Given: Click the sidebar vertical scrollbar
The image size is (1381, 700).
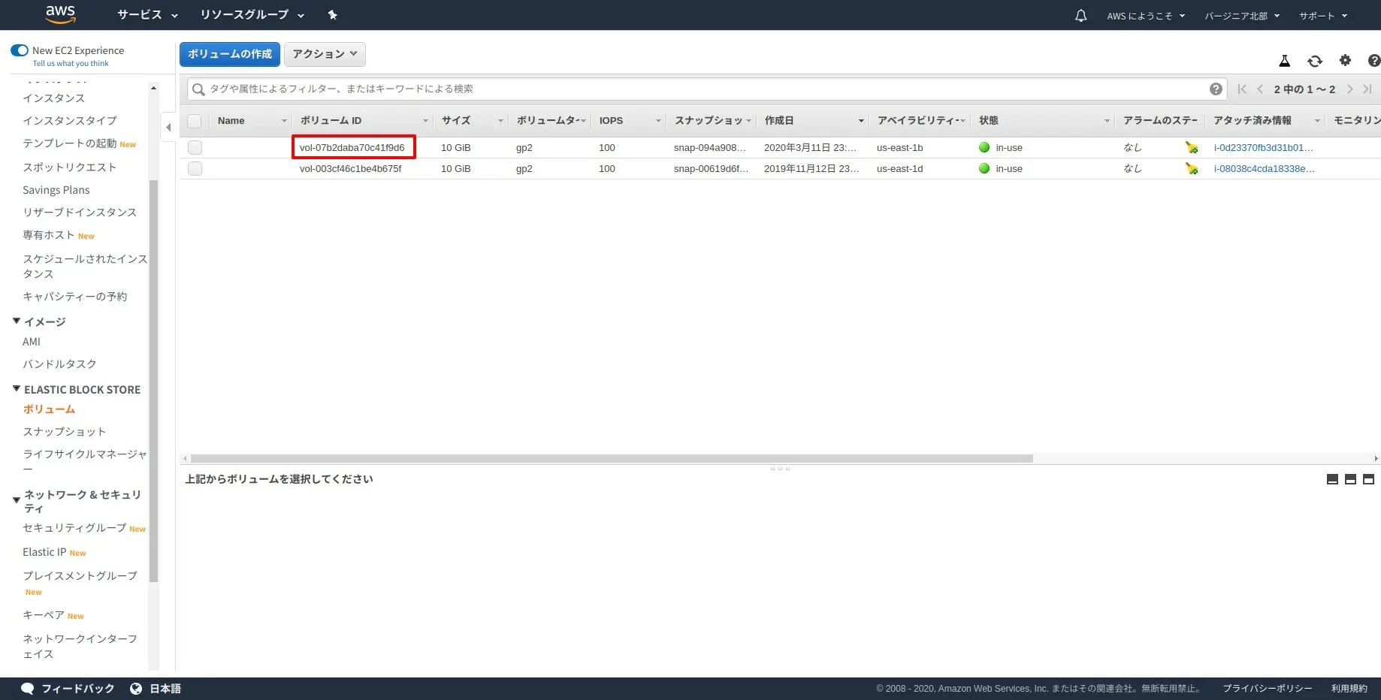Looking at the screenshot, I should pyautogui.click(x=153, y=381).
